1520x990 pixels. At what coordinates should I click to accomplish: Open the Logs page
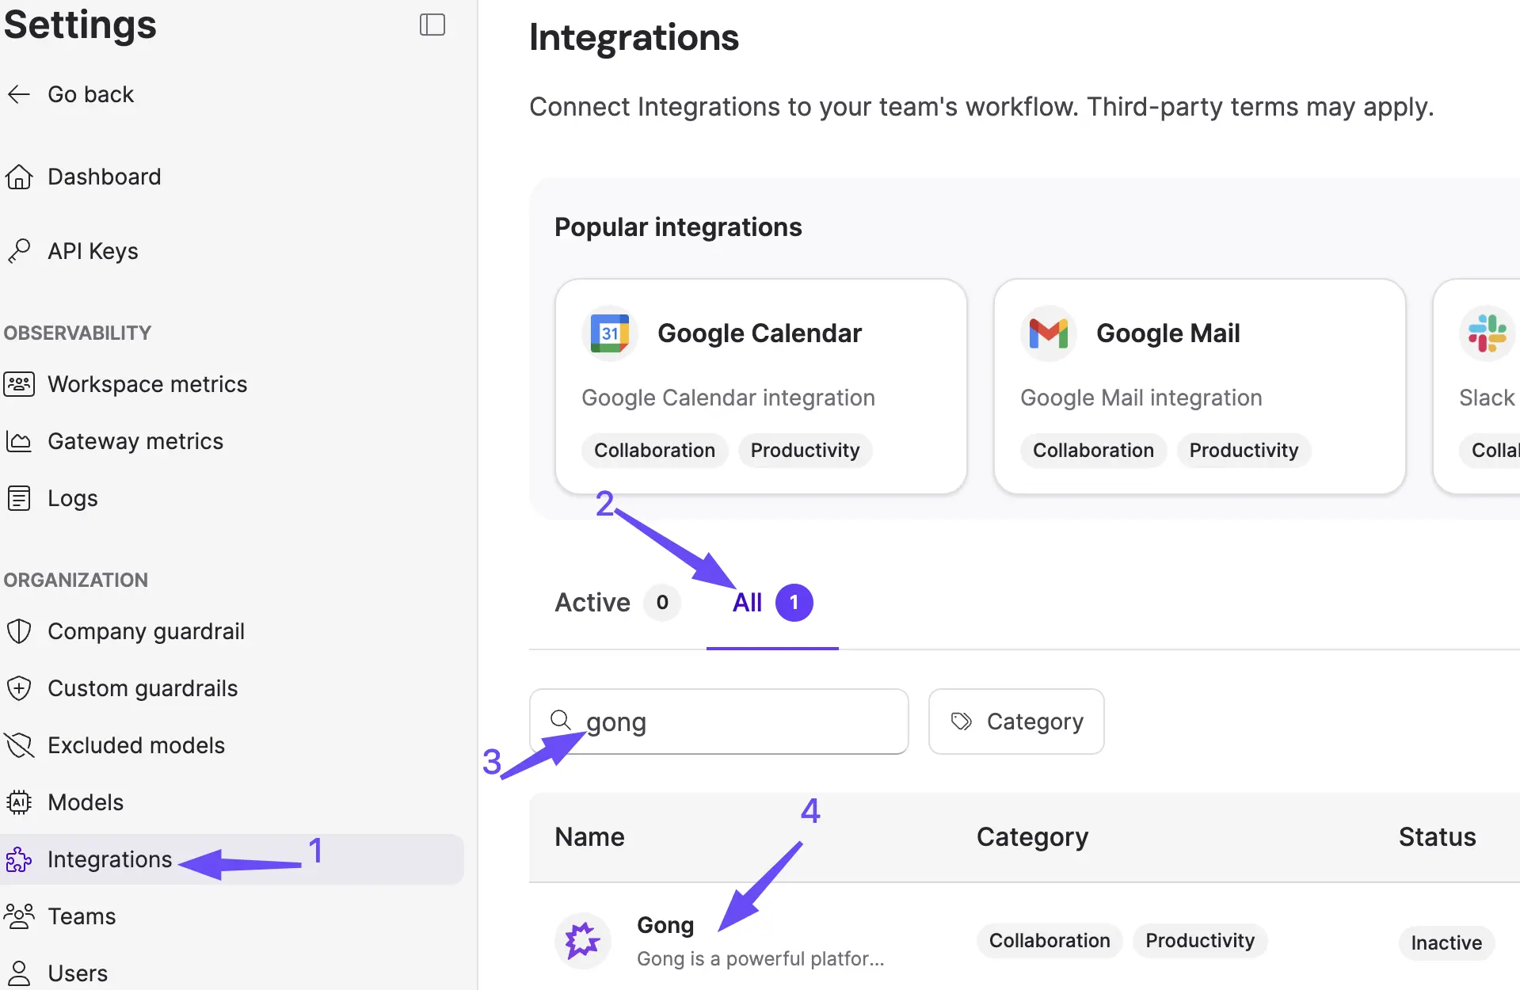point(73,498)
